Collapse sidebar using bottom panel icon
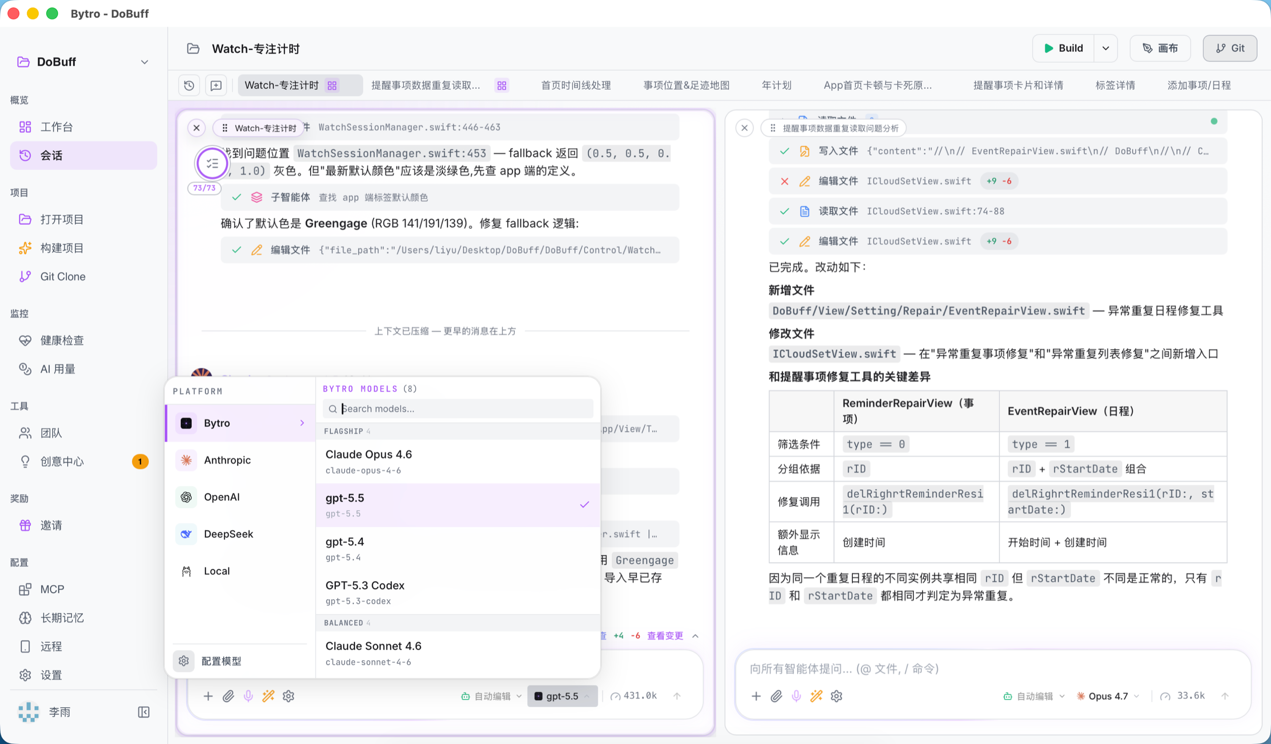 click(144, 712)
